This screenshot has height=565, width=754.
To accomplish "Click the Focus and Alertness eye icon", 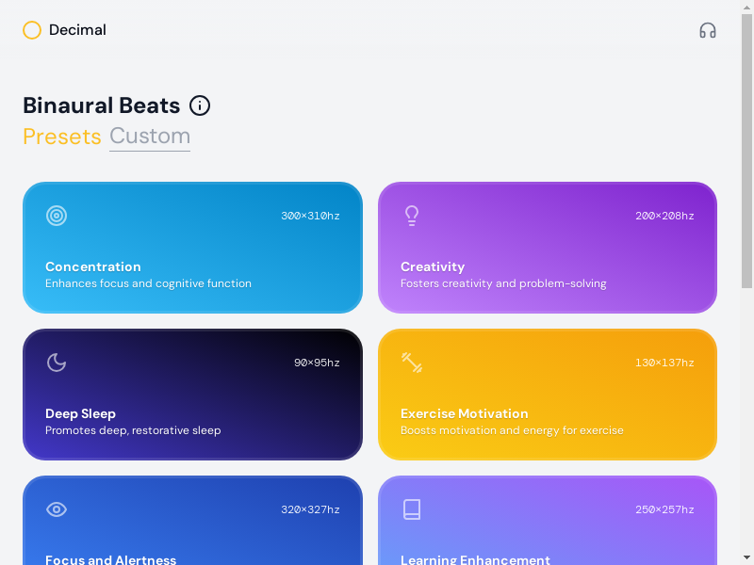I will pyautogui.click(x=57, y=509).
